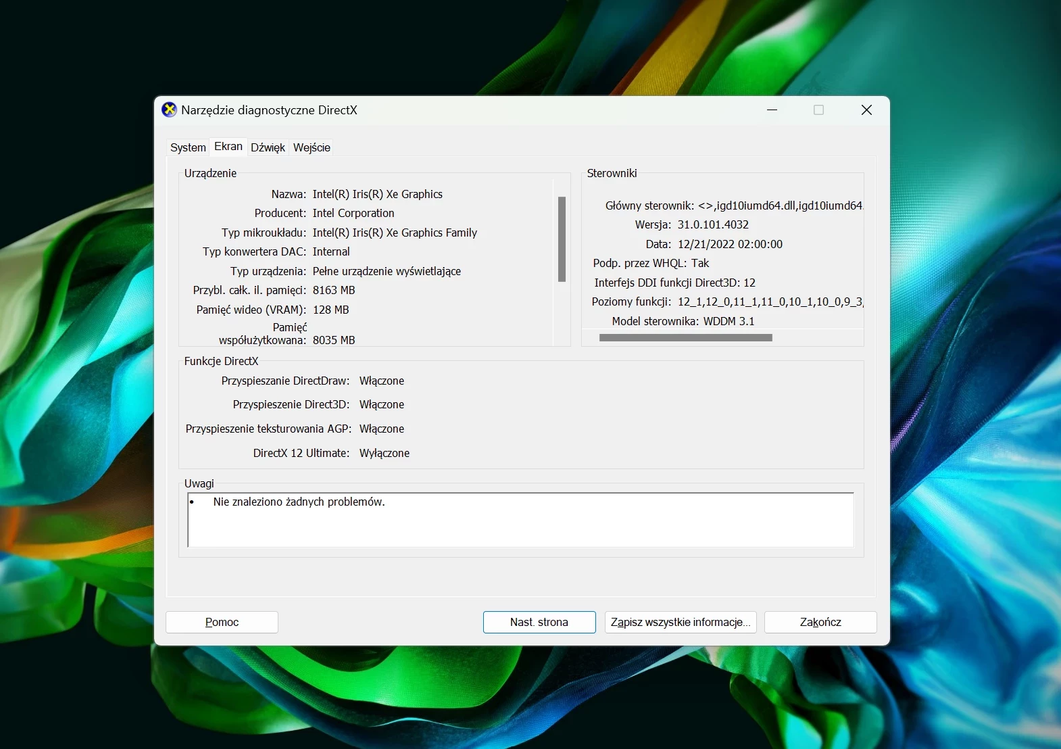
Task: Click the Sterowniki group label
Action: coord(612,173)
